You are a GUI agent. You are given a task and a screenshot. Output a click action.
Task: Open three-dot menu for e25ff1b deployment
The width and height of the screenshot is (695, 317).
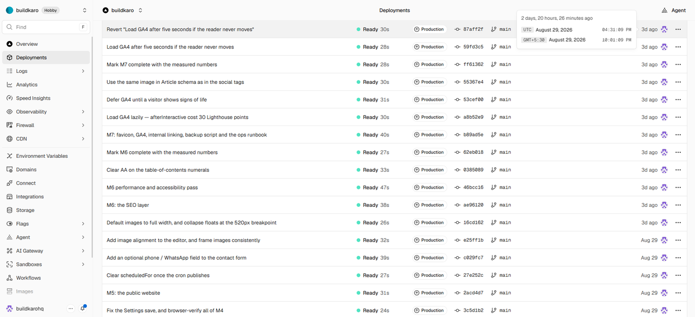pyautogui.click(x=678, y=240)
